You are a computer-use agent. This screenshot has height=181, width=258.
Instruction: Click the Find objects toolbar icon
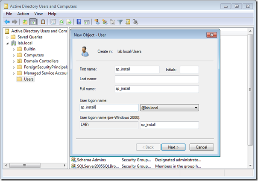coord(128,22)
